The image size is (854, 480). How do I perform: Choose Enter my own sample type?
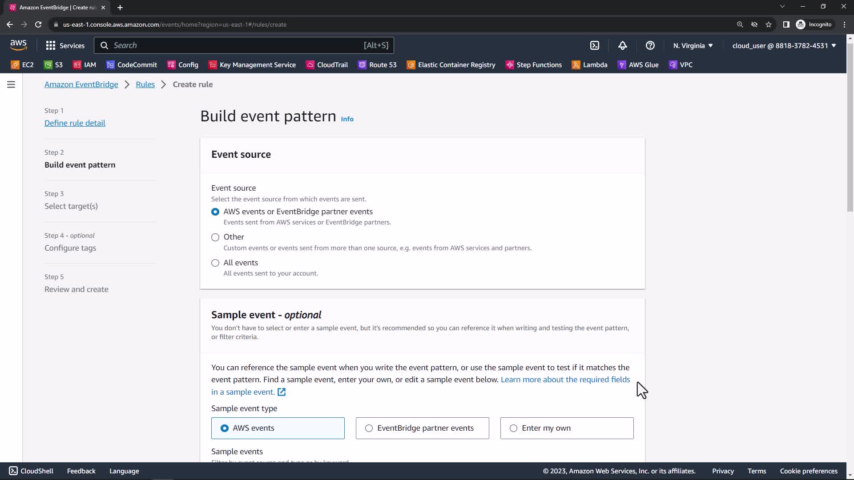[x=513, y=428]
